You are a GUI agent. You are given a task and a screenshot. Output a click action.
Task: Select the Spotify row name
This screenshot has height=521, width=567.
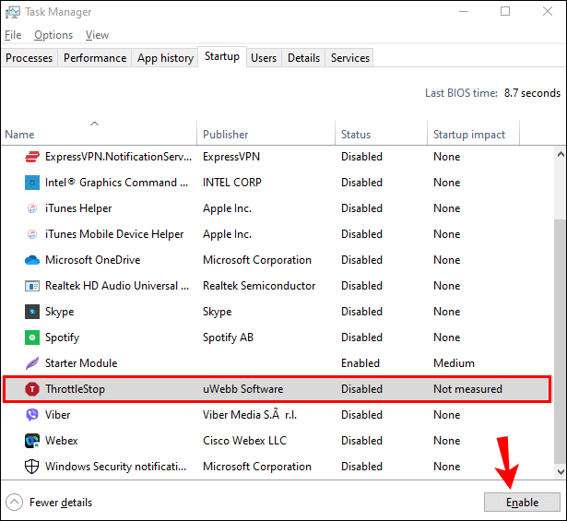[x=62, y=337]
